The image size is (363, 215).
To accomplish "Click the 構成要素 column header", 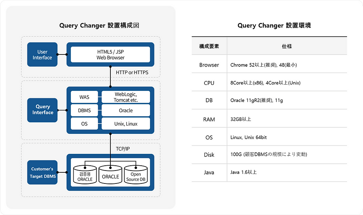I will pos(209,46).
